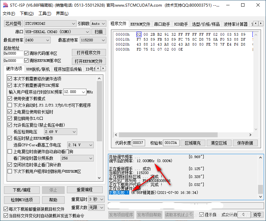Open maximum baud rate 115200 dropdown

[93, 40]
